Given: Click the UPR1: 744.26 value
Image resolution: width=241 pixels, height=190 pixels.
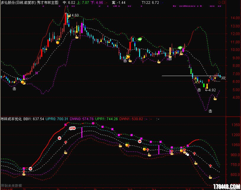Looking at the screenshot, I should (x=106, y=119).
